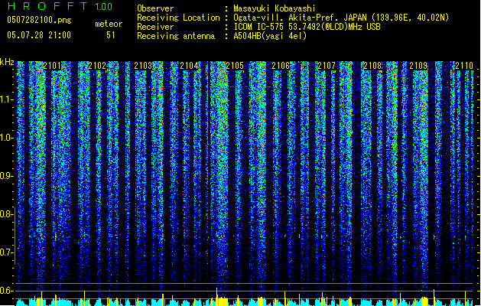This screenshot has height=306, width=481.
Task: Click the kHz axis unit label
Action: pyautogui.click(x=7, y=62)
